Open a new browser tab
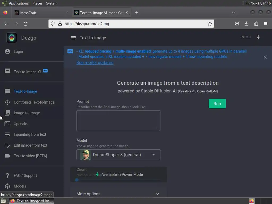 [137, 13]
